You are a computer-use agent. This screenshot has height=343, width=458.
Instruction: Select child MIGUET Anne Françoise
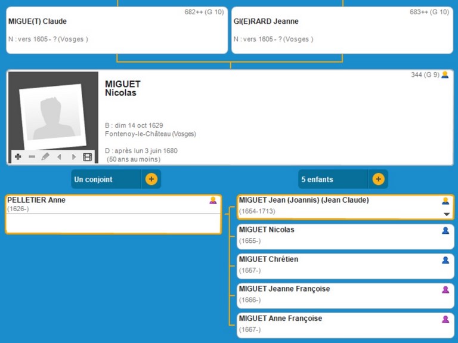(334, 325)
